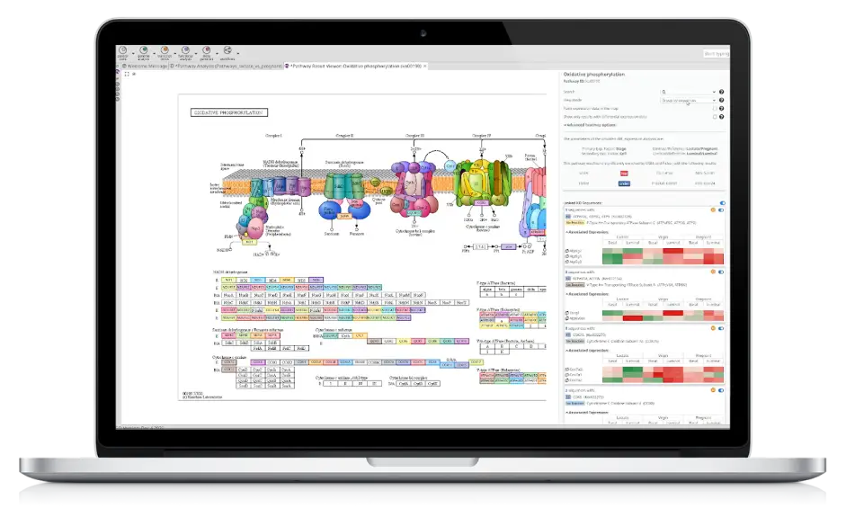The width and height of the screenshot is (846, 508).
Task: Collapse Associated Expression in the third card
Action: [x=587, y=351]
